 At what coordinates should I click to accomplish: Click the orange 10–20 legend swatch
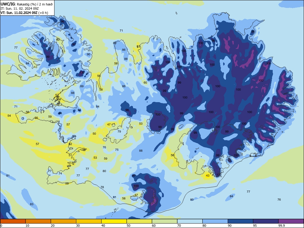(38, 221)
